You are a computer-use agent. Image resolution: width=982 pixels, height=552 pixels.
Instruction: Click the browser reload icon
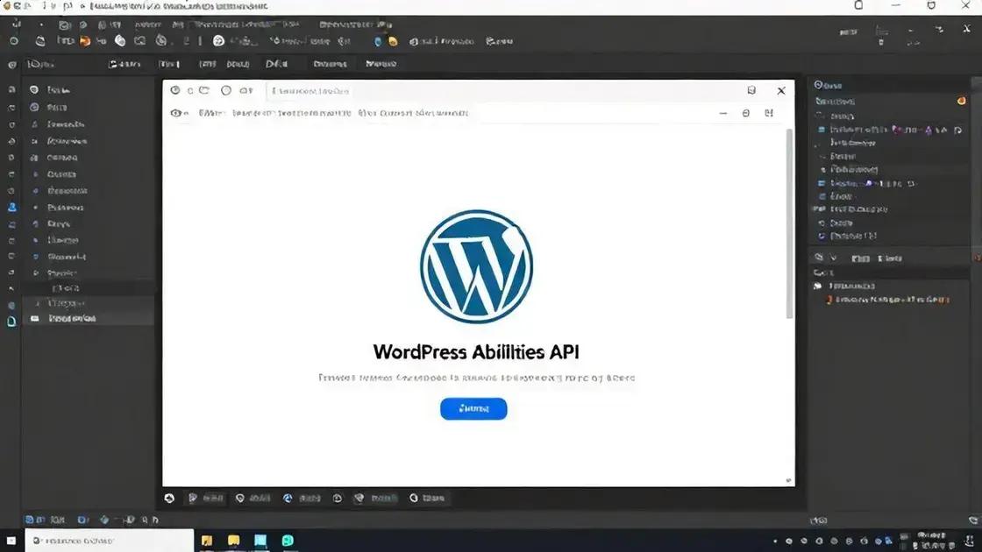coord(204,90)
